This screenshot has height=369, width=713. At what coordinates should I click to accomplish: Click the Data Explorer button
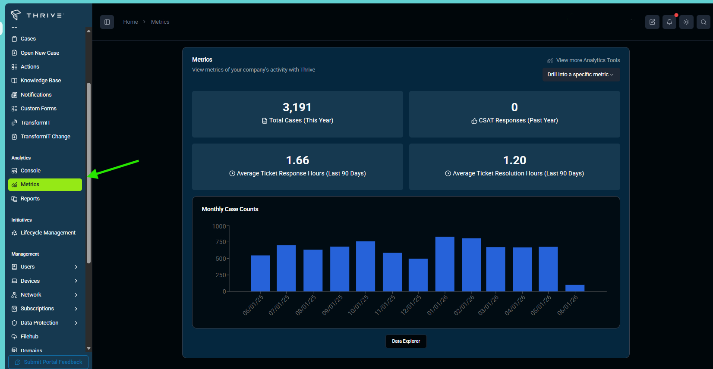[x=406, y=341]
